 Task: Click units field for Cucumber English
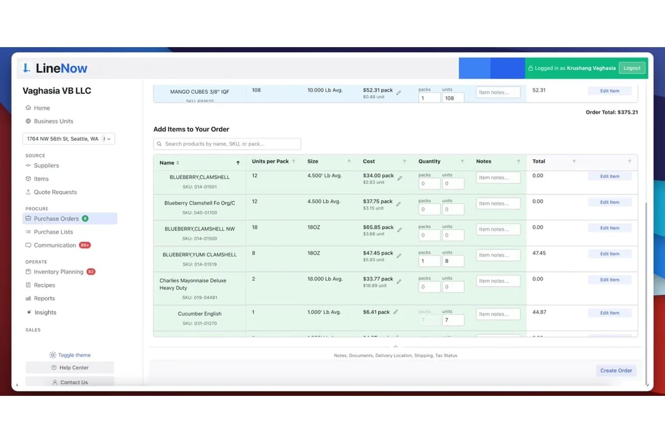point(452,320)
